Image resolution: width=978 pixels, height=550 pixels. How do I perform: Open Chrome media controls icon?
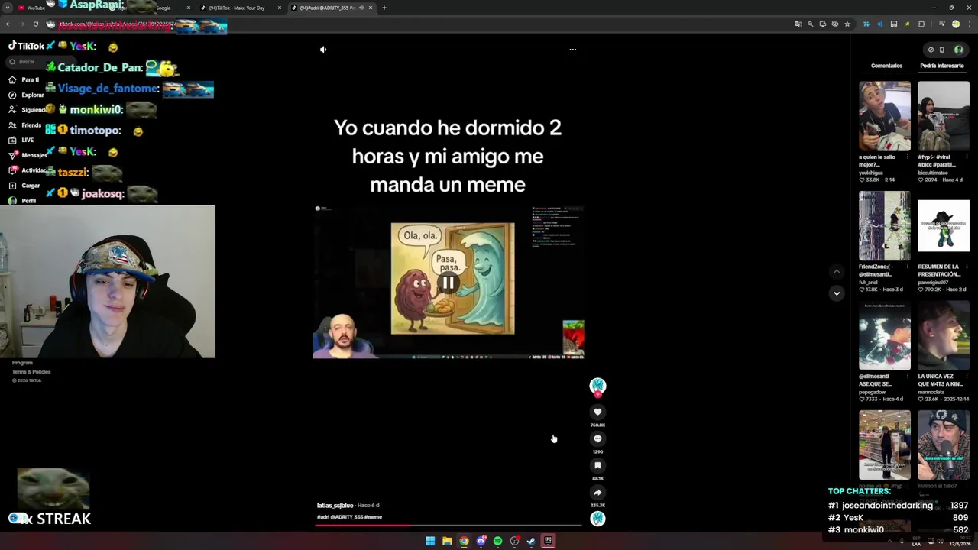pos(941,24)
